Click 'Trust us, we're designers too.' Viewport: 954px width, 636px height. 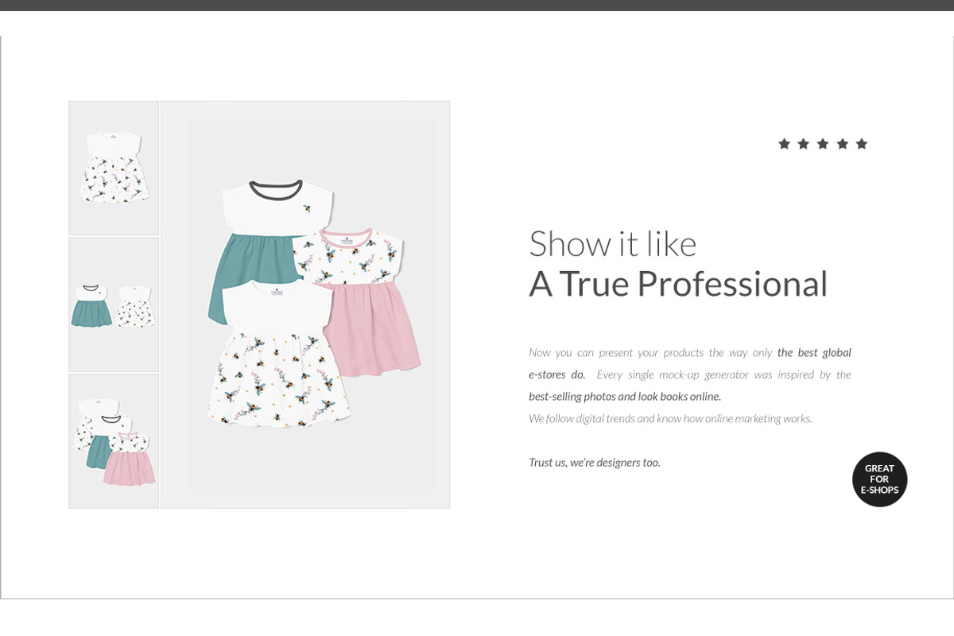[595, 463]
